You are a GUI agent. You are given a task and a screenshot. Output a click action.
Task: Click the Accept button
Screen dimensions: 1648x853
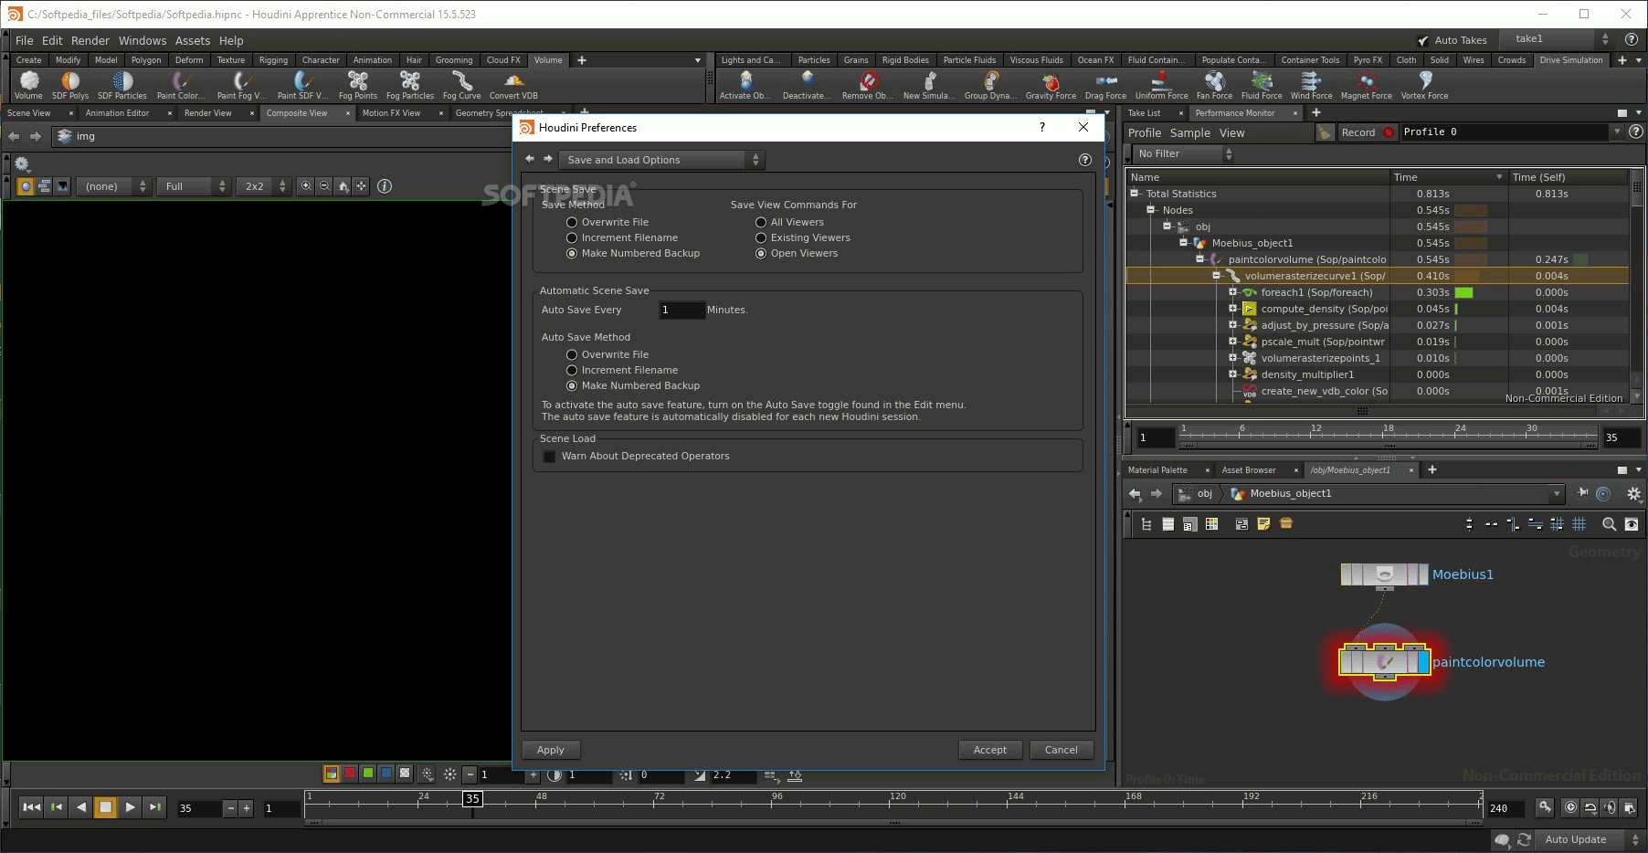[990, 750]
